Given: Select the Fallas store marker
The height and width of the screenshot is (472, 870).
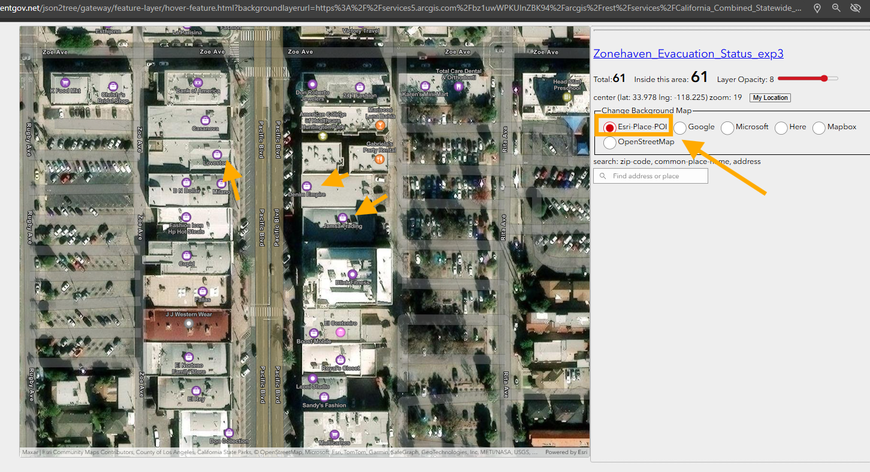Looking at the screenshot, I should pos(203,291).
